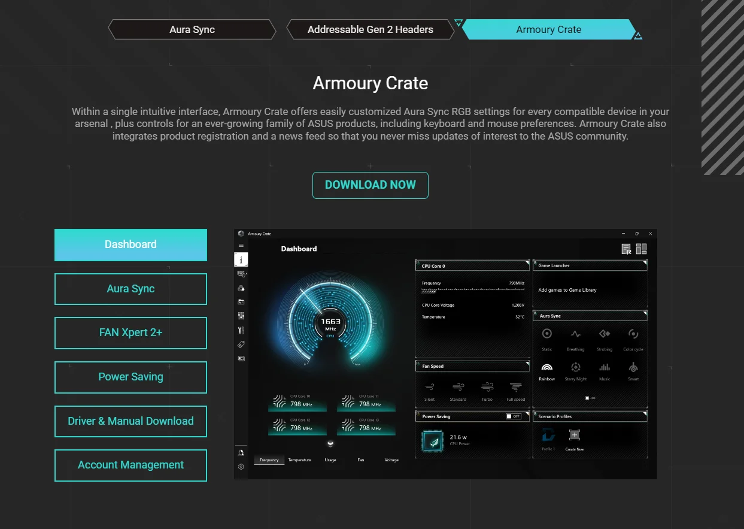The height and width of the screenshot is (529, 744).
Task: Click the Game Launcher panel corner arrow
Action: [645, 262]
